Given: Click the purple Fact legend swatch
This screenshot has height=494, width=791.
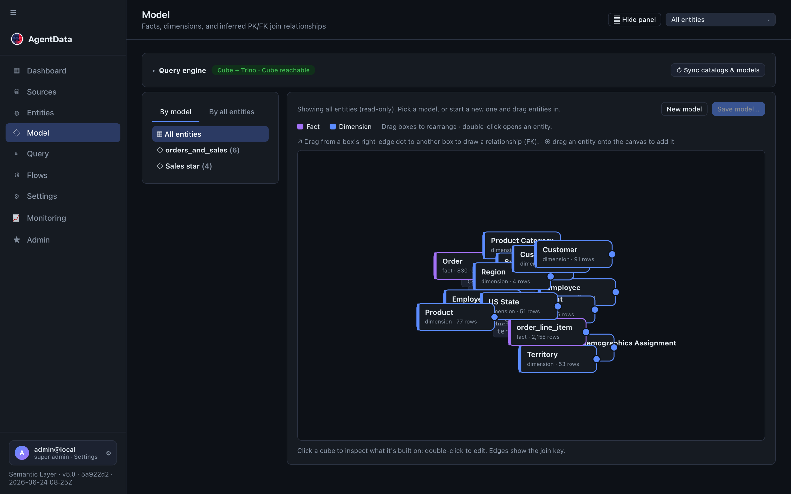Looking at the screenshot, I should coord(300,126).
